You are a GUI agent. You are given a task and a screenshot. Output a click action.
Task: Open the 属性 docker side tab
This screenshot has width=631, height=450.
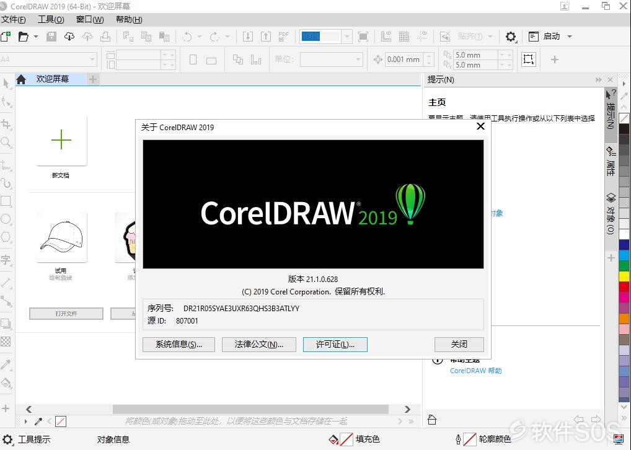611,161
